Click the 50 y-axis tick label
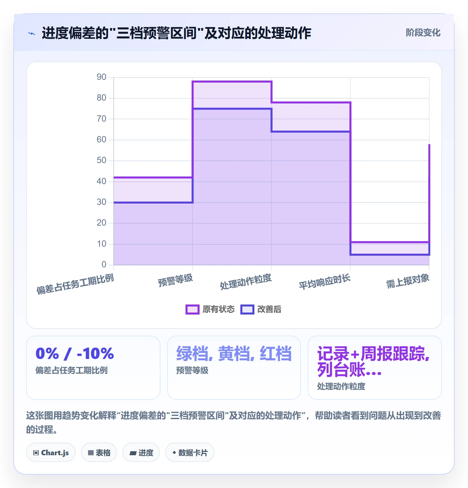This screenshot has width=468, height=488. pos(101,160)
